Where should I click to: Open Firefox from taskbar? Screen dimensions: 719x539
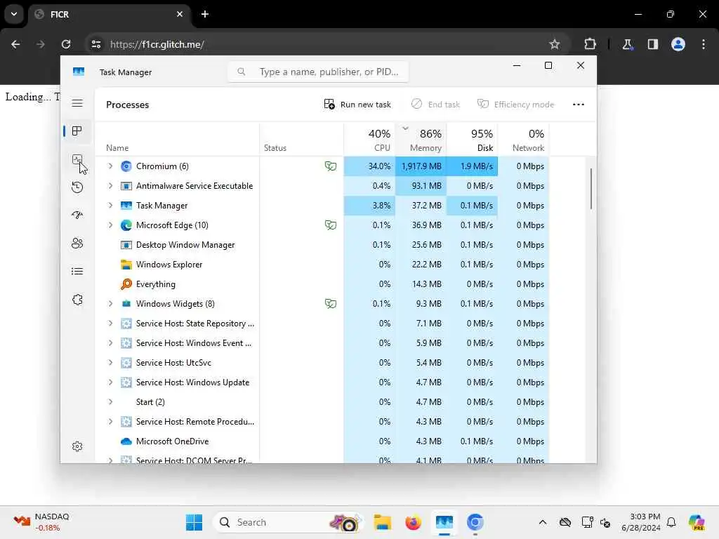click(x=413, y=522)
